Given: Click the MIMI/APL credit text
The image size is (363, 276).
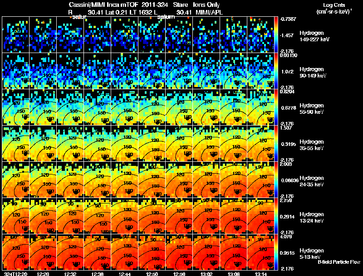Looking at the screenshot, I should coord(209,13).
